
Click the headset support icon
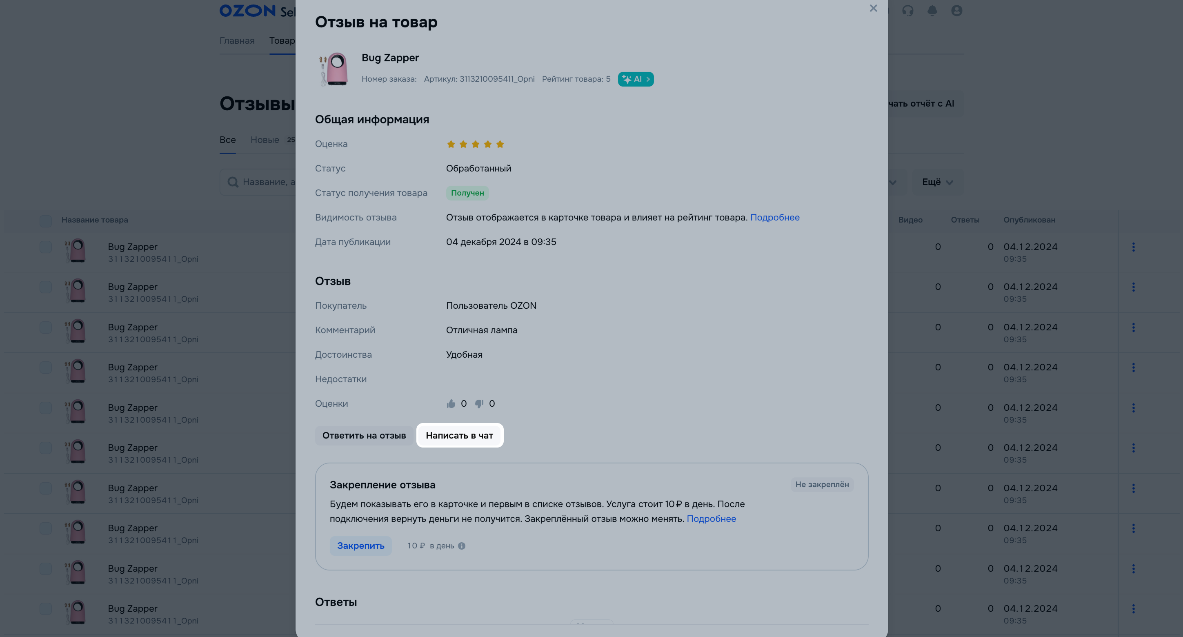point(907,11)
